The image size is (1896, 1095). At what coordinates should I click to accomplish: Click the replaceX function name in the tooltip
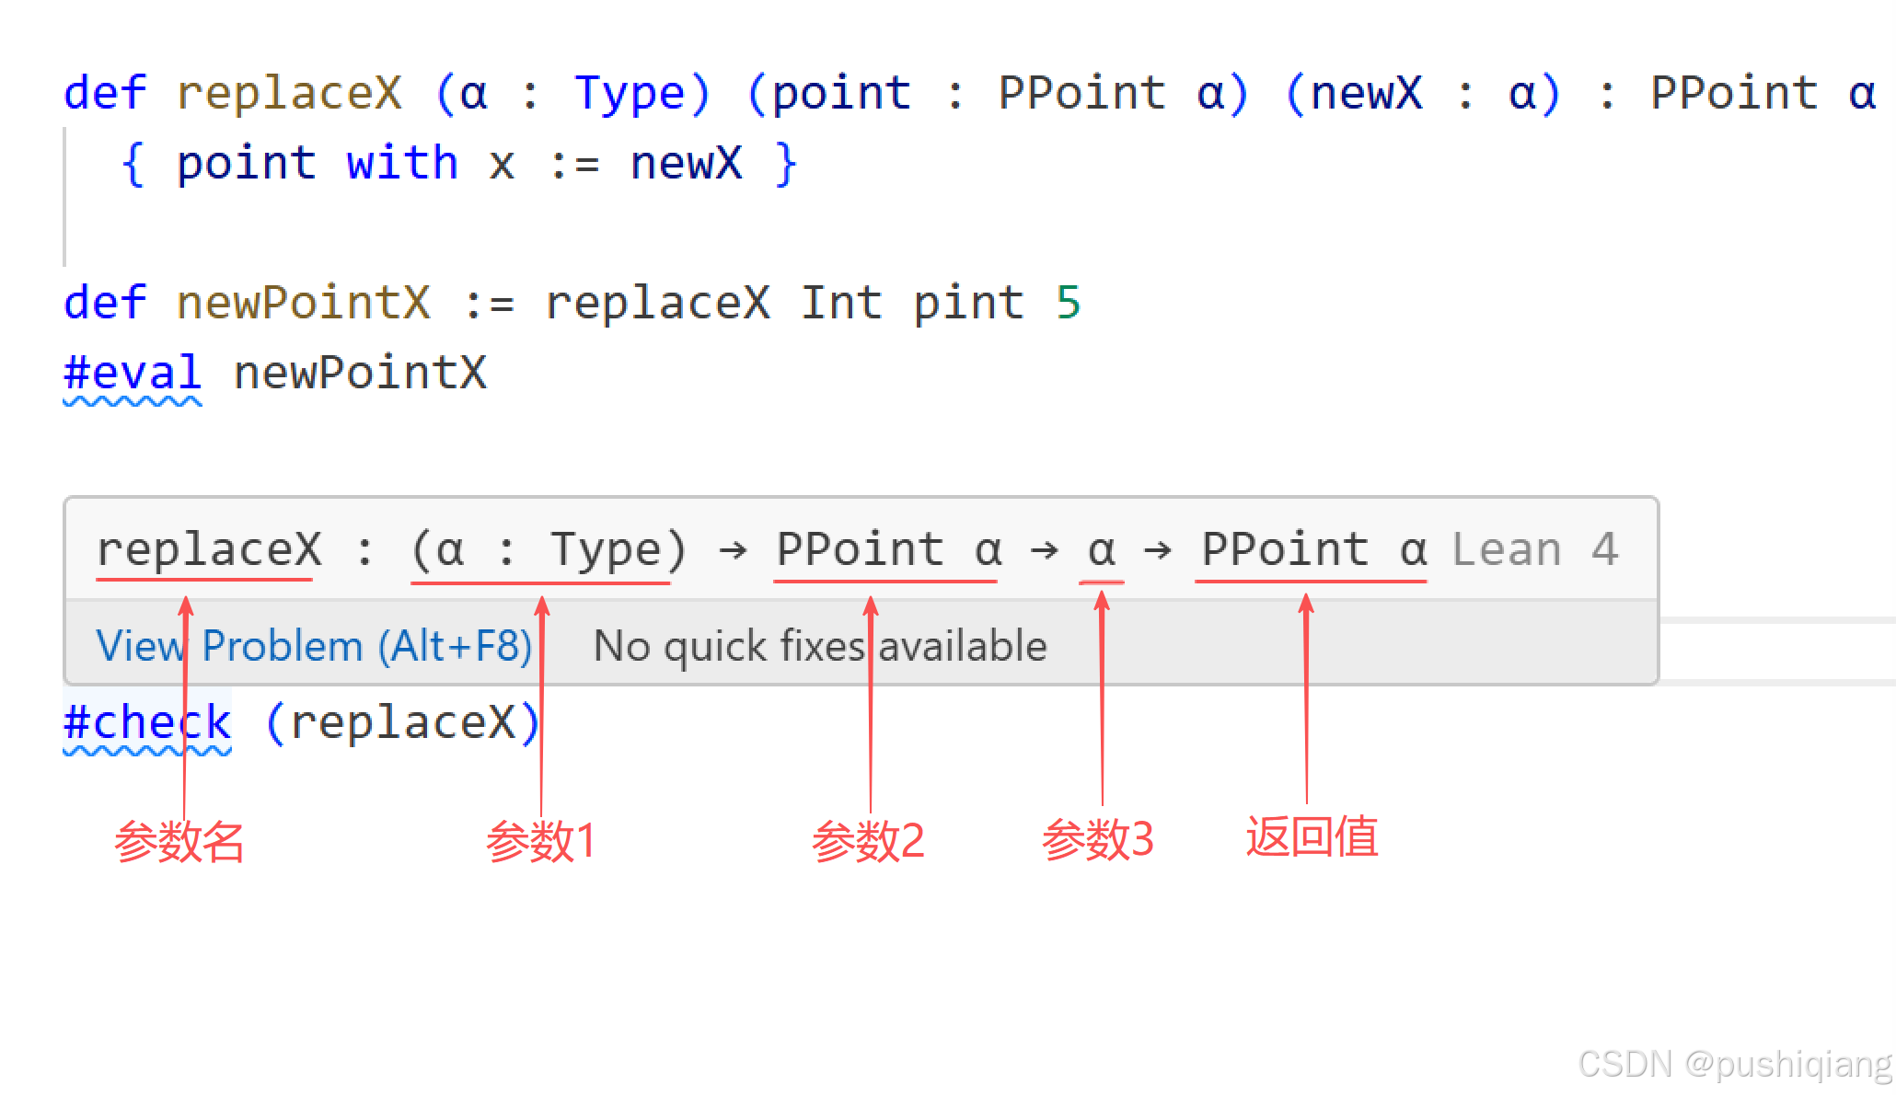206,548
